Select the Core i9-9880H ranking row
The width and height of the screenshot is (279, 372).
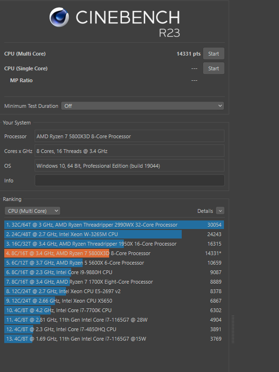point(114,272)
